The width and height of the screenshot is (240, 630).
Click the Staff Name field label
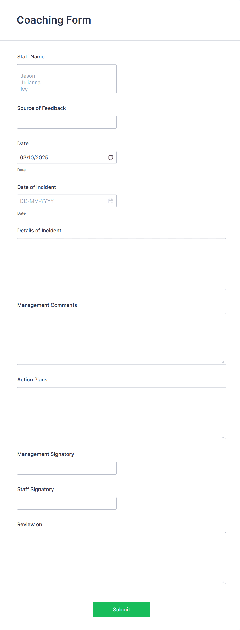pyautogui.click(x=31, y=56)
